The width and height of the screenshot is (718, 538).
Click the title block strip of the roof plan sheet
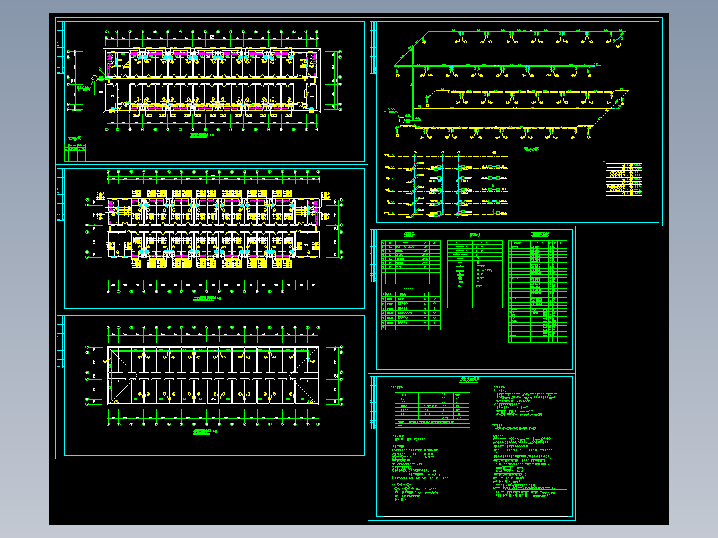[x=60, y=342]
